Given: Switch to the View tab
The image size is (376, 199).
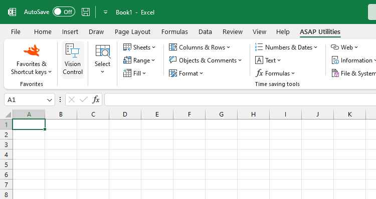Looking at the screenshot, I should 259,32.
